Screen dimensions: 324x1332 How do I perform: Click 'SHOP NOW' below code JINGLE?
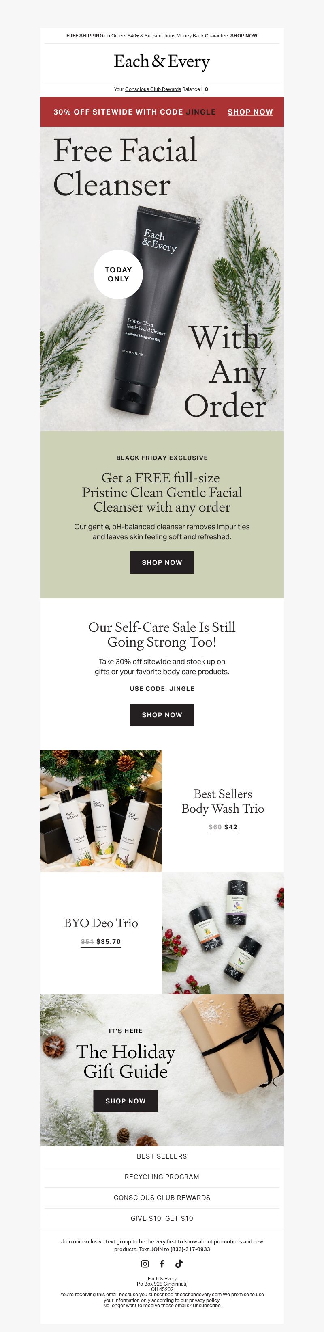(162, 715)
